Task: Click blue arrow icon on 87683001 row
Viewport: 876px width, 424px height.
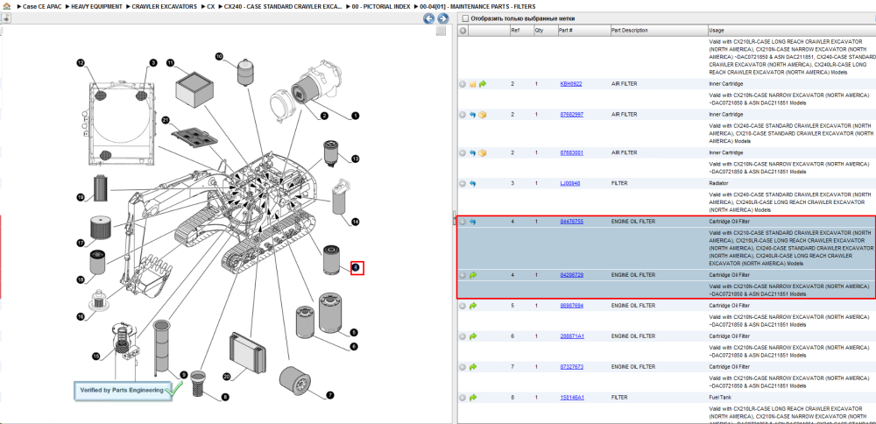Action: tap(473, 152)
